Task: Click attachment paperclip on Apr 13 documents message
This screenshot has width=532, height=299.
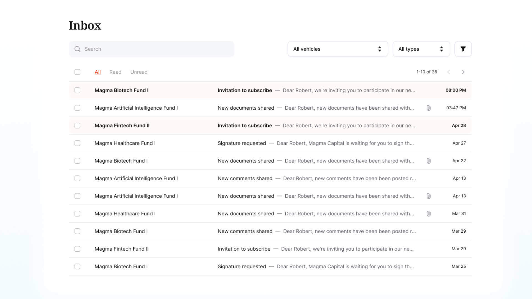Action: click(429, 196)
